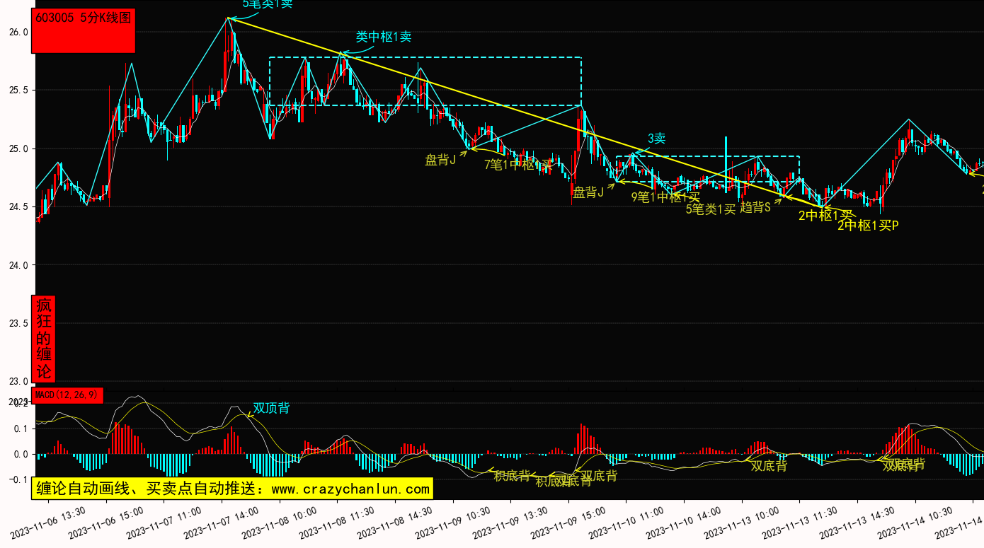The height and width of the screenshot is (548, 984).
Task: Select the 2023-11-13 14:30 time label
Action: 857,523
